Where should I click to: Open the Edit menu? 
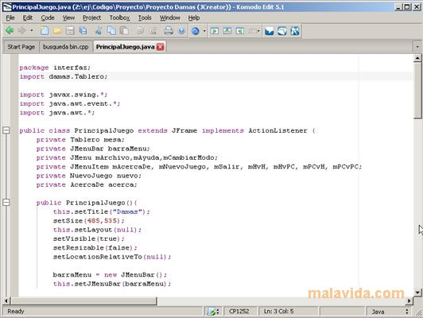[28, 17]
